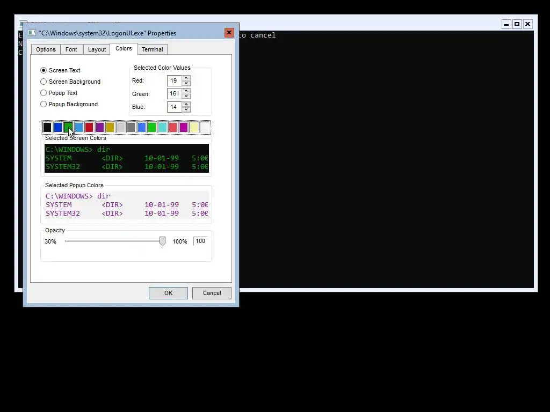Select the dark red color swatch
The height and width of the screenshot is (412, 550).
(x=89, y=127)
